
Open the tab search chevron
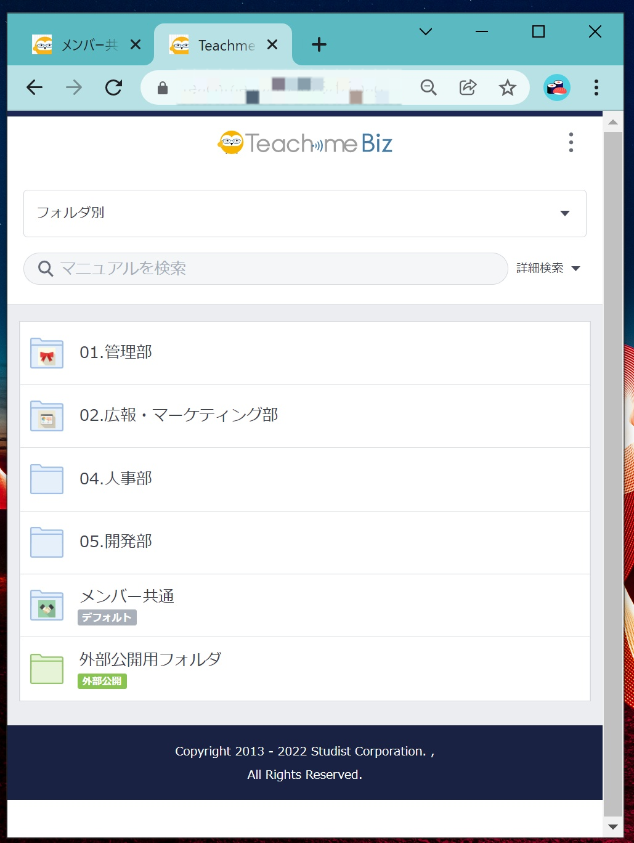tap(425, 31)
